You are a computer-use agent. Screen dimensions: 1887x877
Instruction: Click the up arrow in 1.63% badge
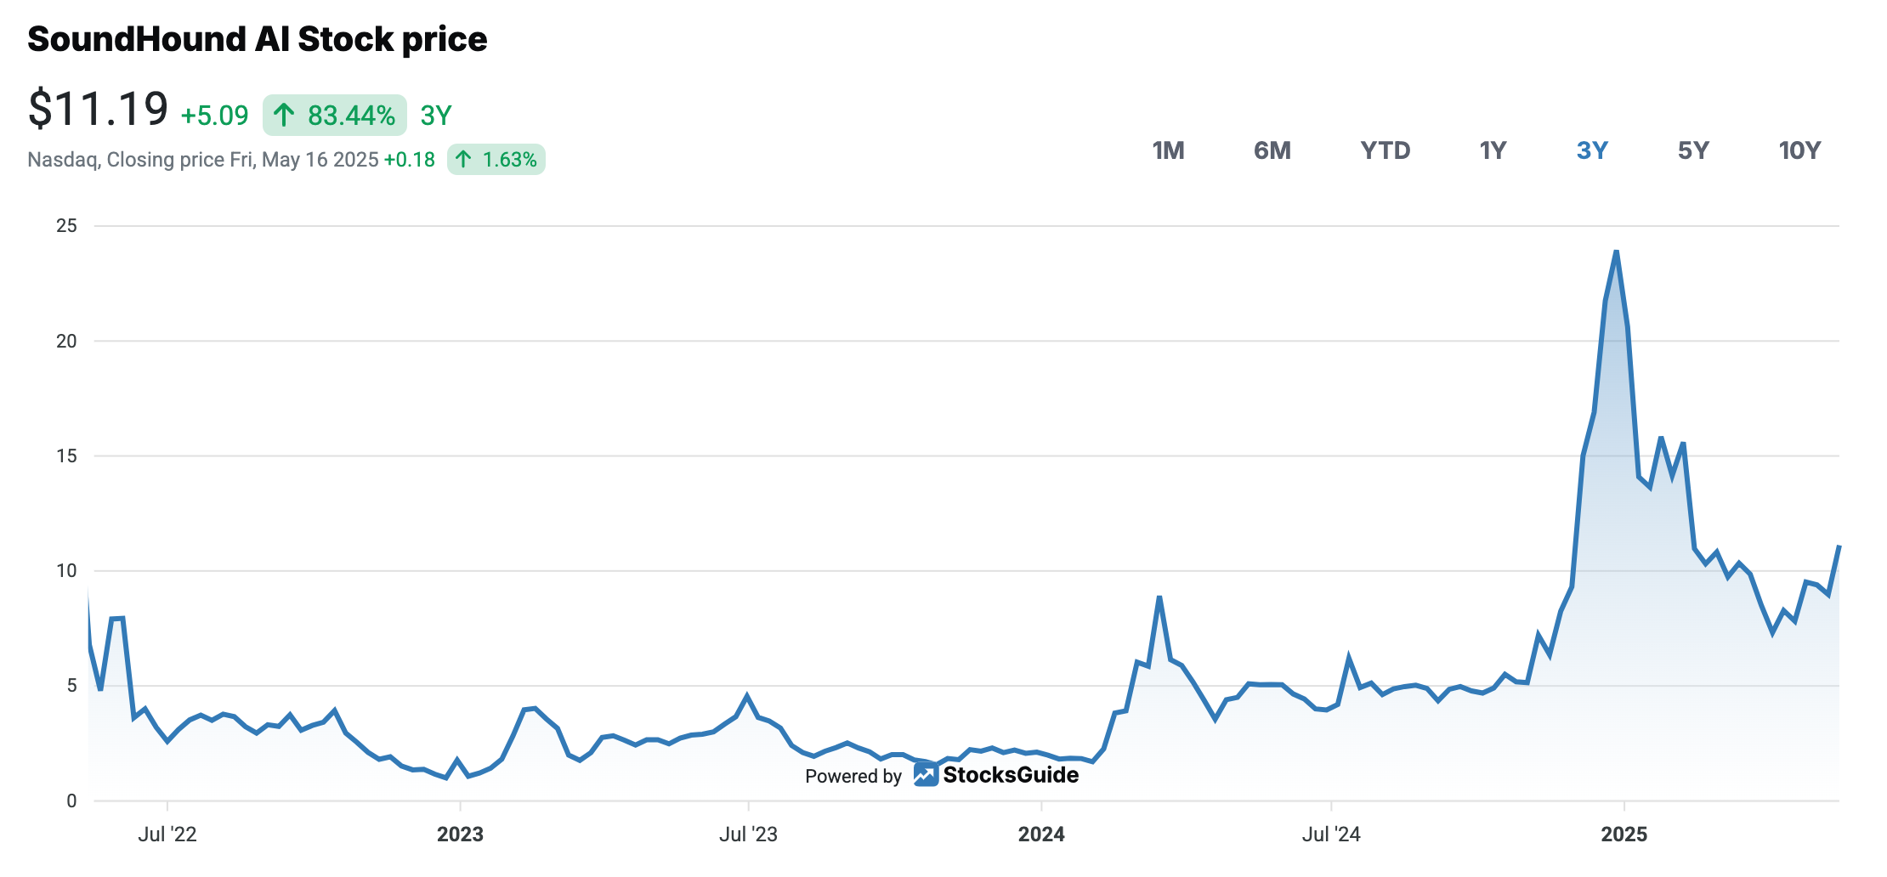[463, 159]
